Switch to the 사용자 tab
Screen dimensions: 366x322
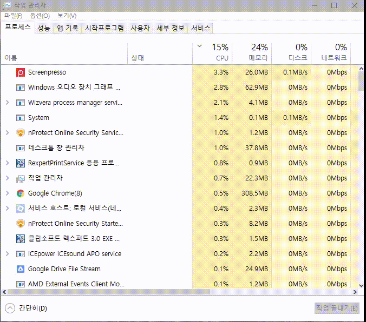pos(140,29)
